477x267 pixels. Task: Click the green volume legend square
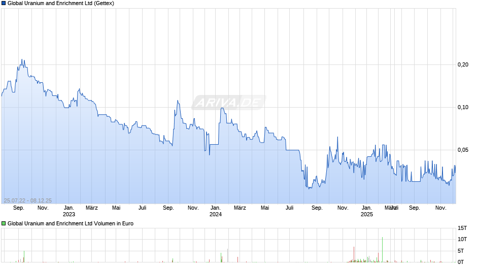click(4, 223)
